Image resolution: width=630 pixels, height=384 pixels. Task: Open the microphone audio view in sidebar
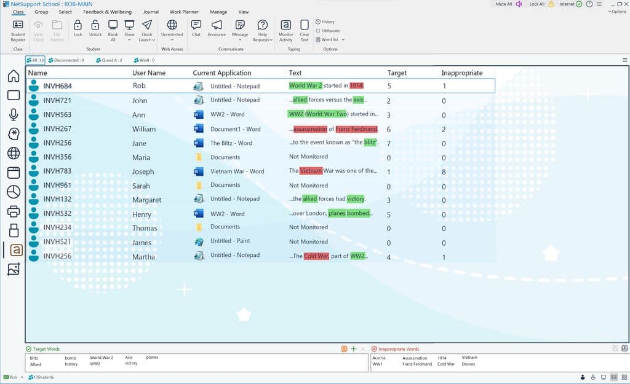(14, 114)
